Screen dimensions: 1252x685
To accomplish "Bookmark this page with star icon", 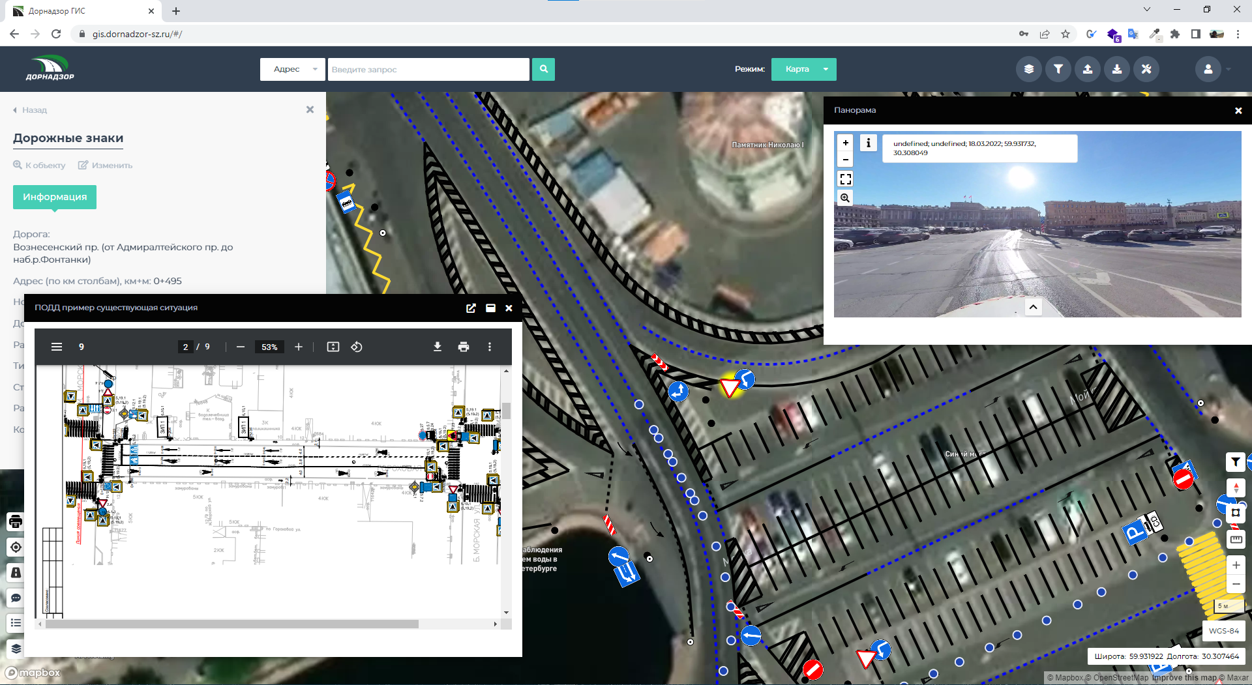I will (x=1066, y=34).
